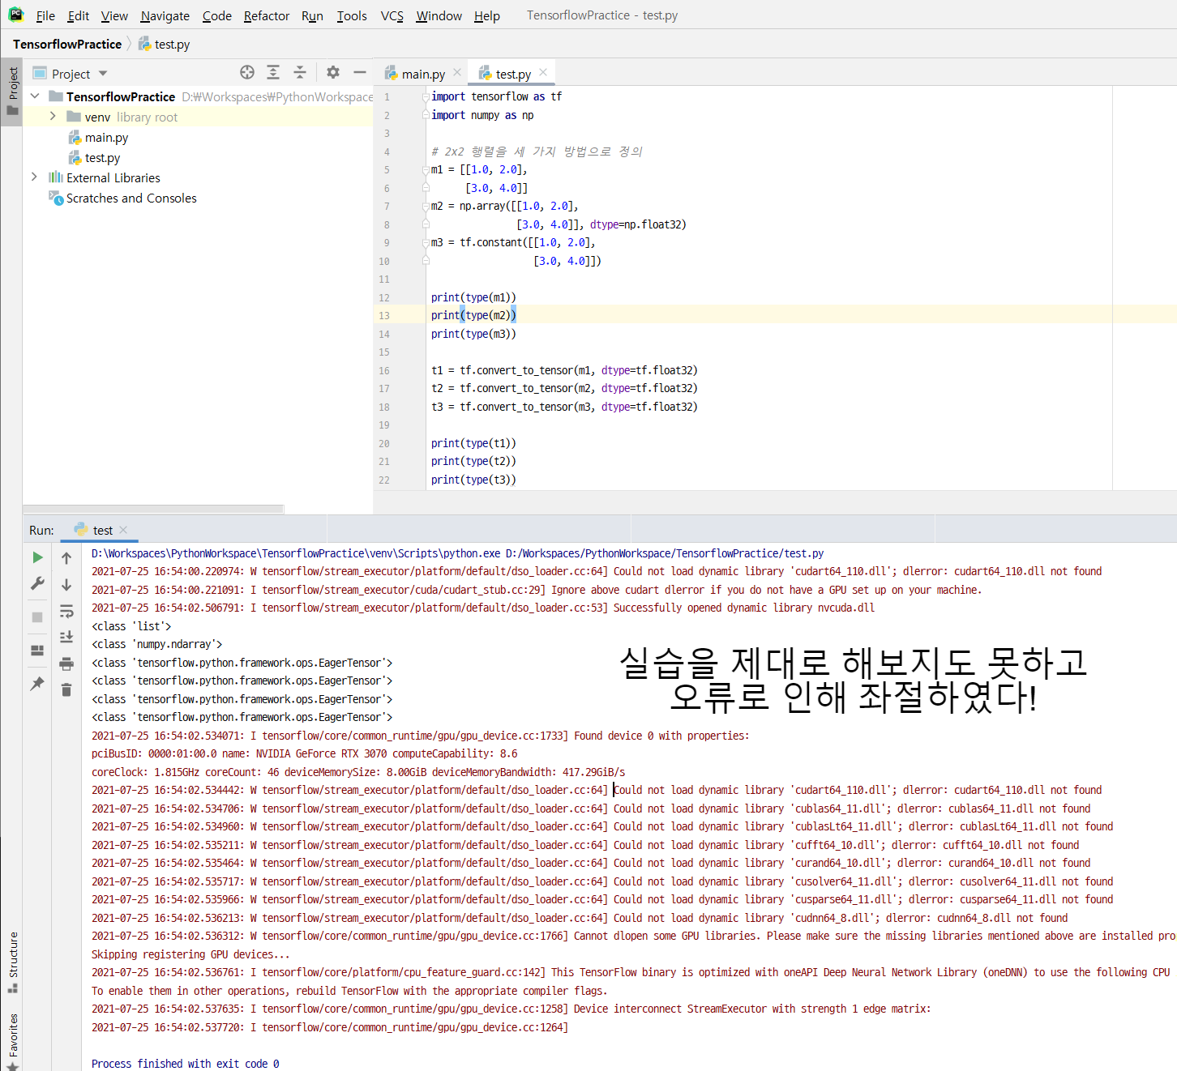Fold the import block at line 1
Image resolution: width=1177 pixels, height=1071 pixels.
point(426,96)
